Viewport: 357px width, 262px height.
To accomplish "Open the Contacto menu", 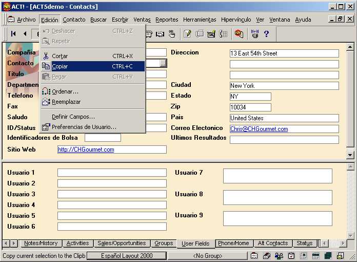I will tap(74, 20).
